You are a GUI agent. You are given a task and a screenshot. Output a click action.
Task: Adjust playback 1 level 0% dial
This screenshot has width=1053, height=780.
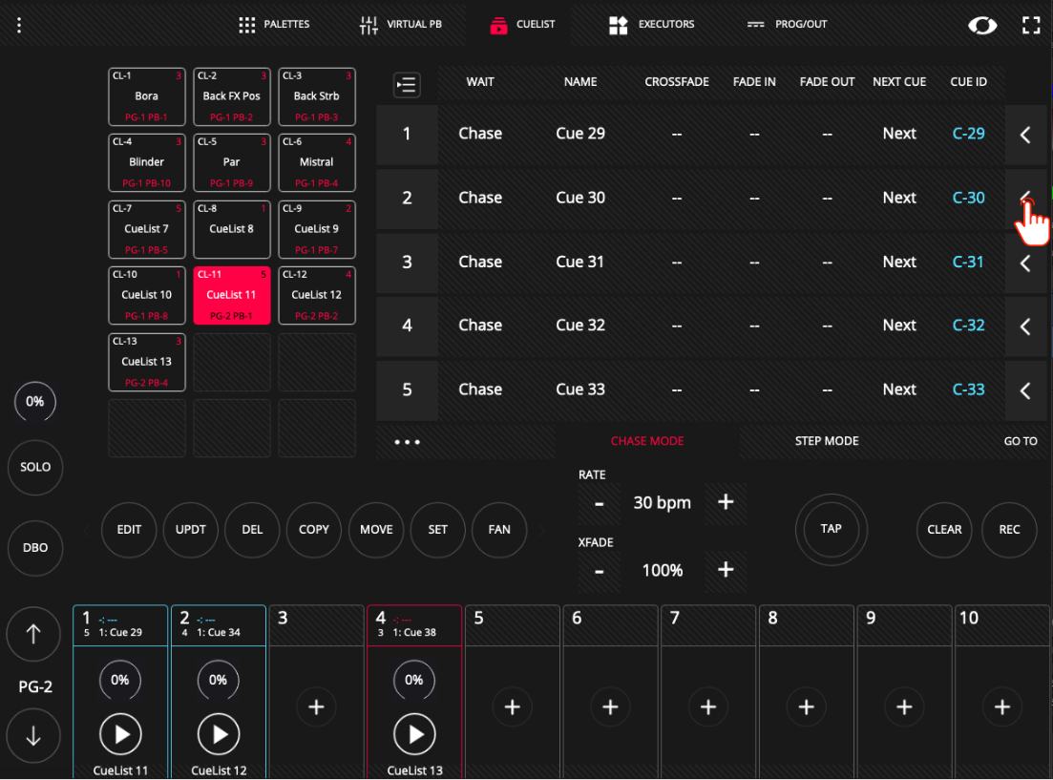[x=120, y=681]
